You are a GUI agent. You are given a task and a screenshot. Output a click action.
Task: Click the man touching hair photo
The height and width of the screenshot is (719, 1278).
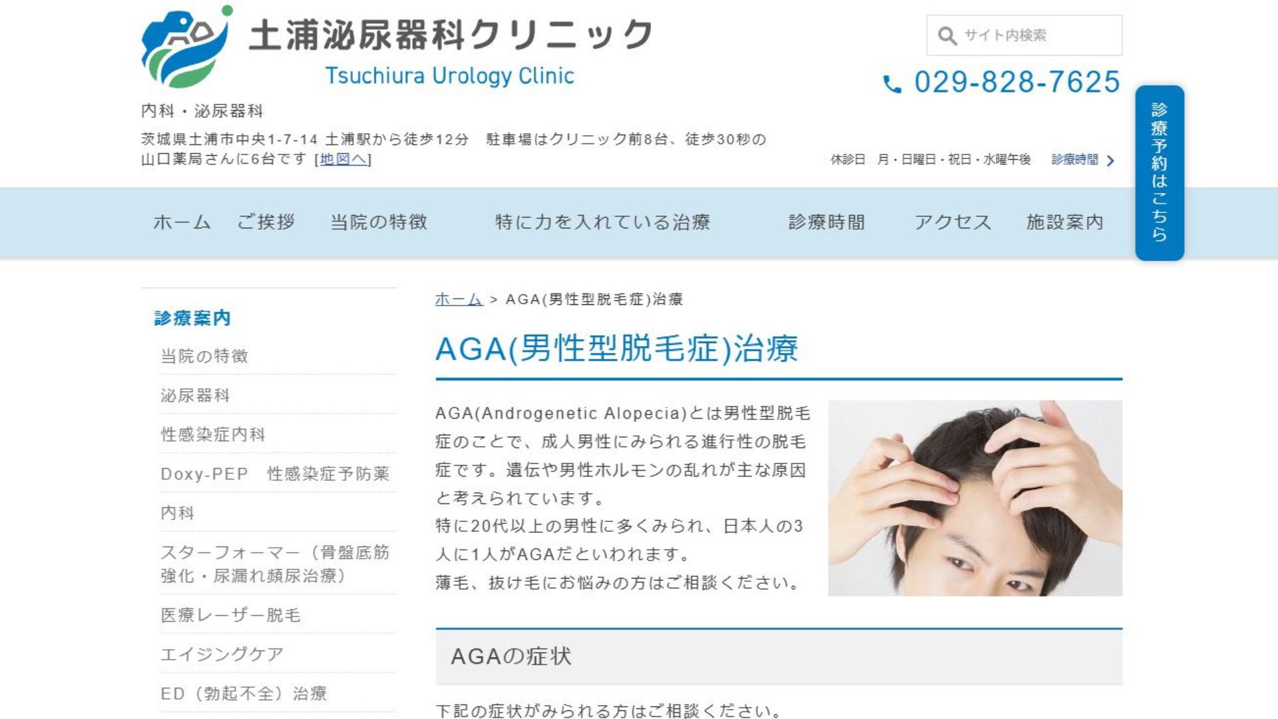975,498
